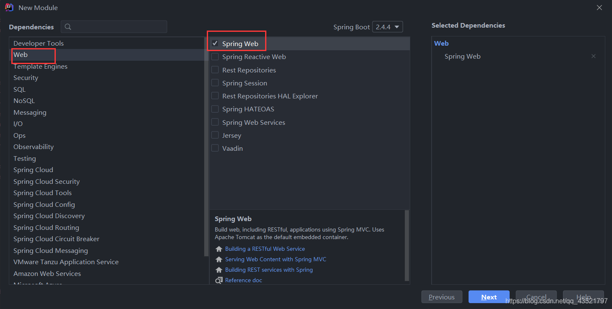Enable the Vaadin checkbox

click(x=215, y=148)
